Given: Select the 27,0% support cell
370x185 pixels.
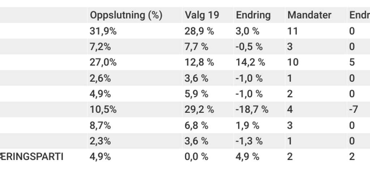Looking at the screenshot, I should point(103,63).
